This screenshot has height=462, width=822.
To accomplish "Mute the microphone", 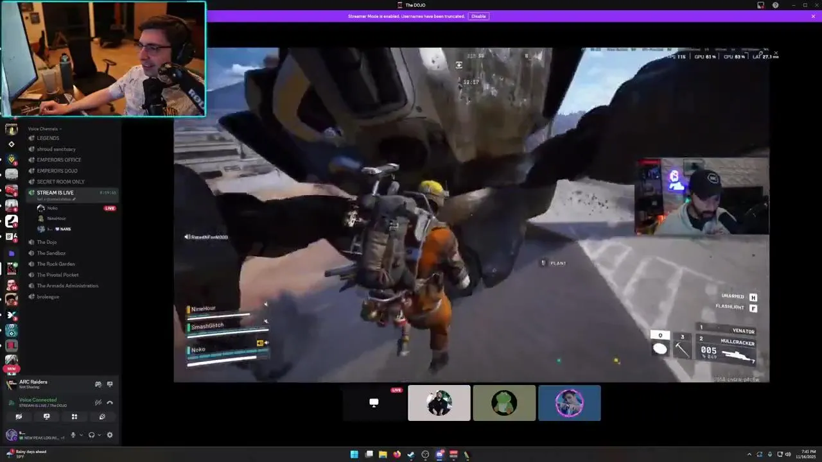I will tap(73, 434).
